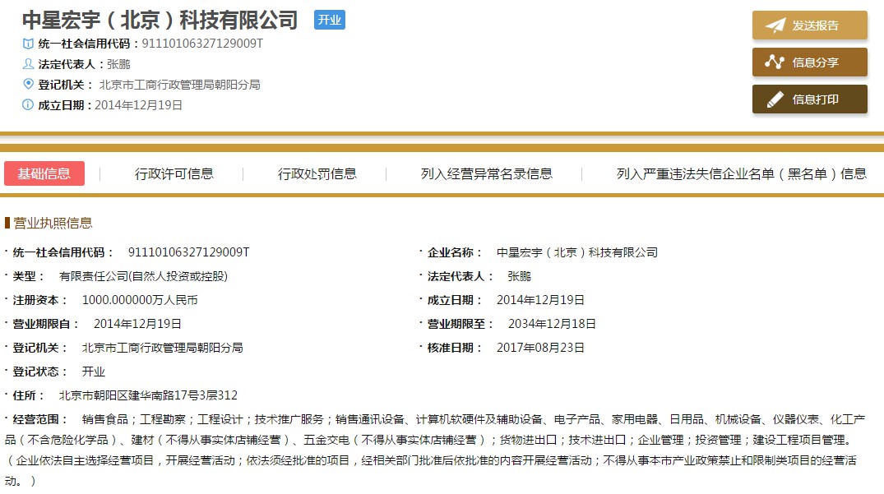Screen dimensions: 884x494
Task: Click legal representative name 张鹏 in header
Action: click(118, 64)
